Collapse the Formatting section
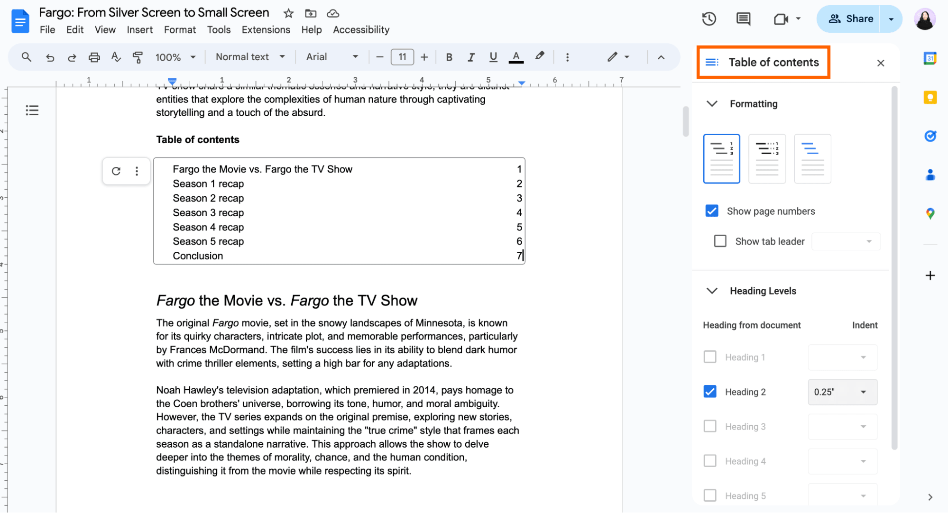The width and height of the screenshot is (948, 513). [712, 104]
